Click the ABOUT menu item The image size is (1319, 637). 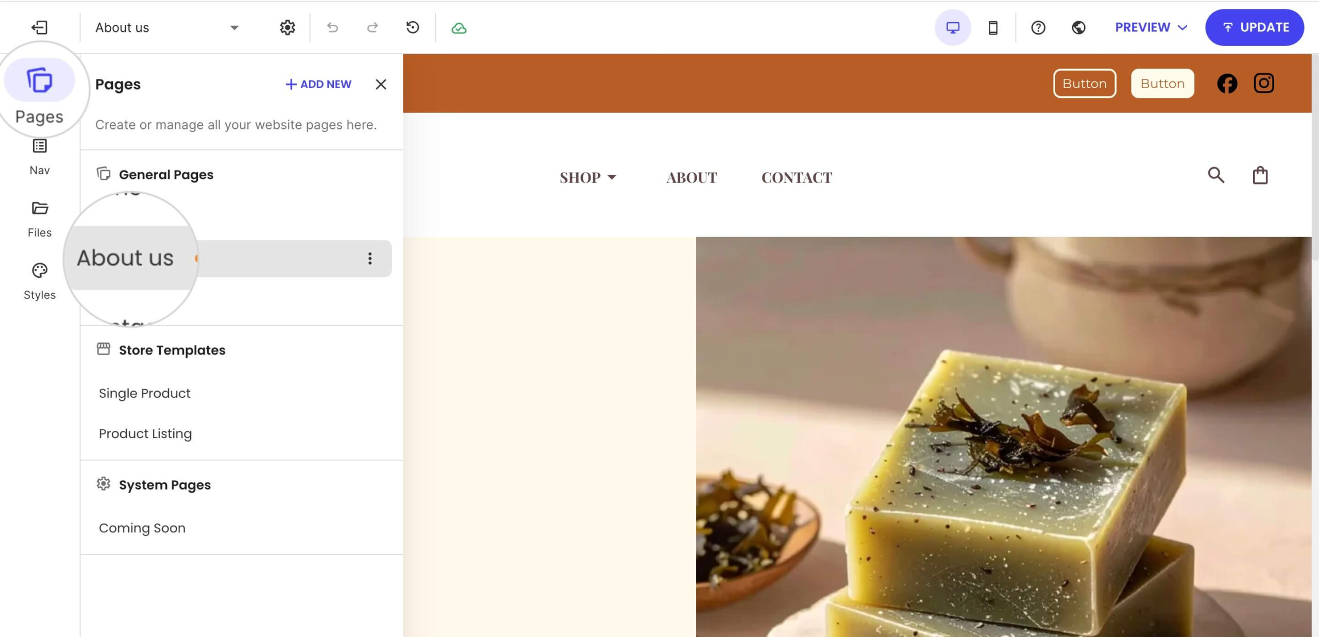tap(691, 177)
